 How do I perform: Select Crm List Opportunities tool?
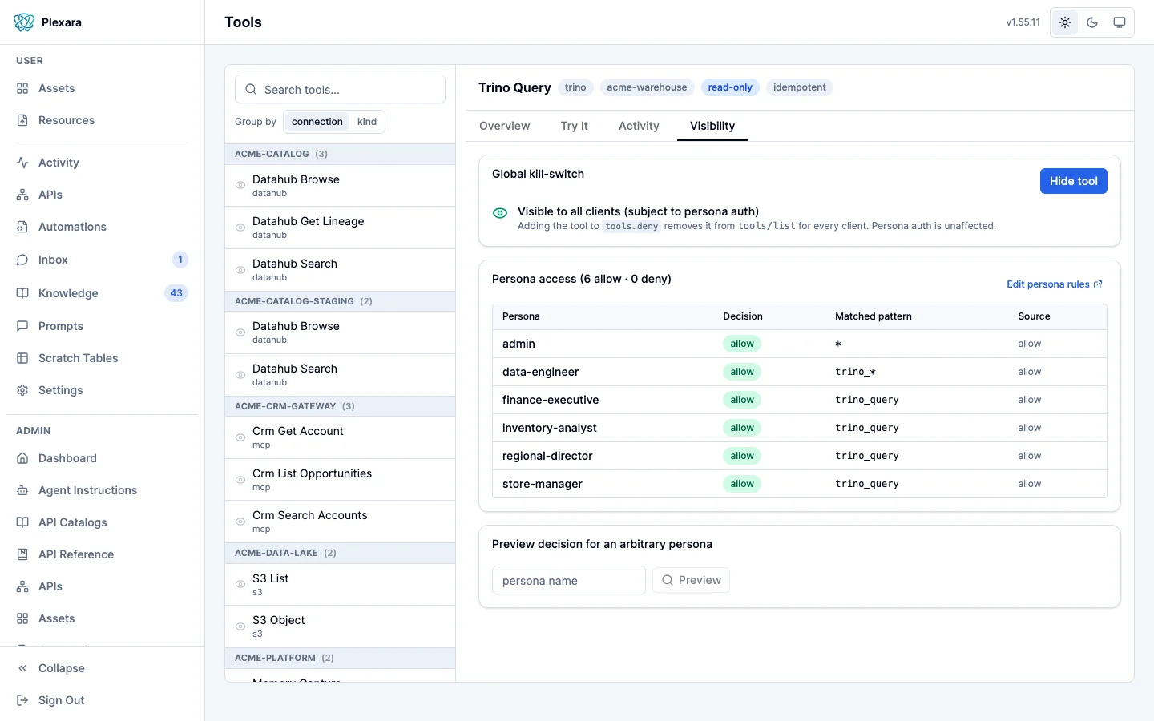(340, 480)
